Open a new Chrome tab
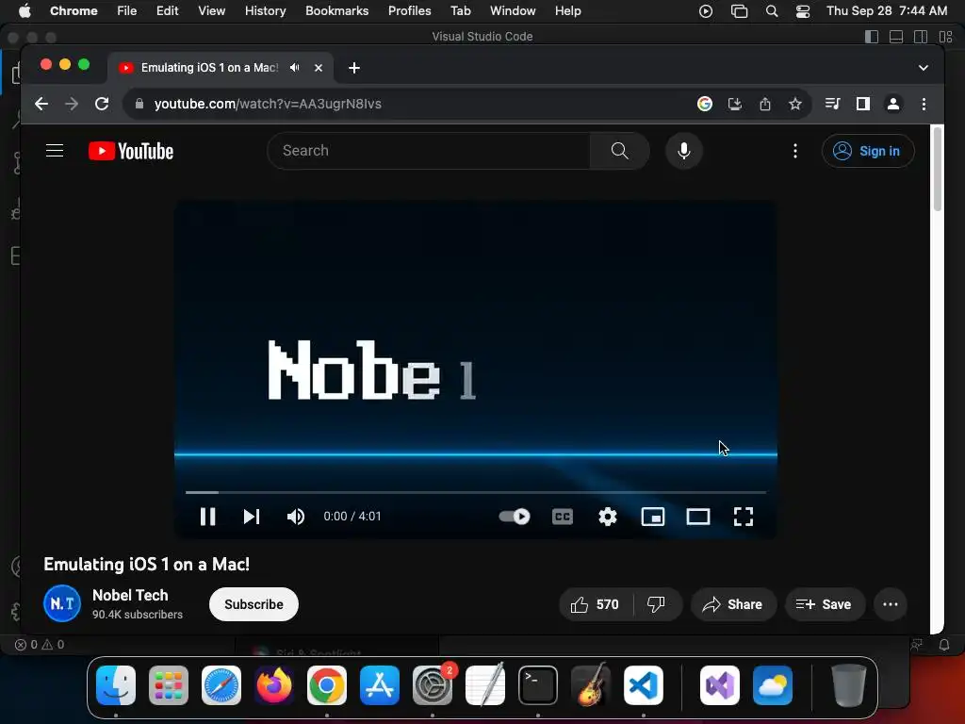965x724 pixels. pos(354,68)
